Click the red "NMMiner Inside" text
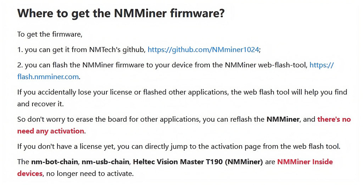The width and height of the screenshot is (363, 185). (x=305, y=162)
